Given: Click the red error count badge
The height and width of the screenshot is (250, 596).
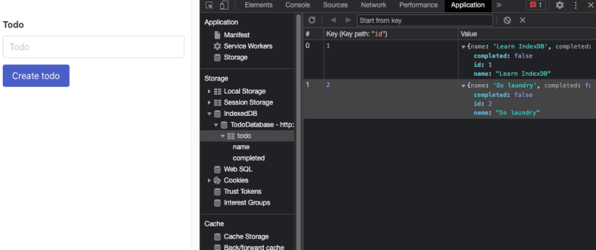Looking at the screenshot, I should coord(536,5).
